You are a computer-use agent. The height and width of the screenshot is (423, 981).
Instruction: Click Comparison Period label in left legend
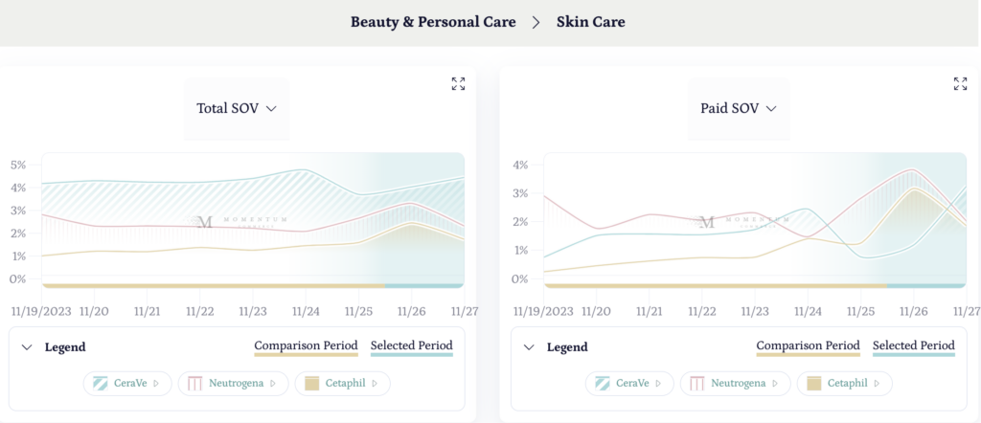point(306,345)
